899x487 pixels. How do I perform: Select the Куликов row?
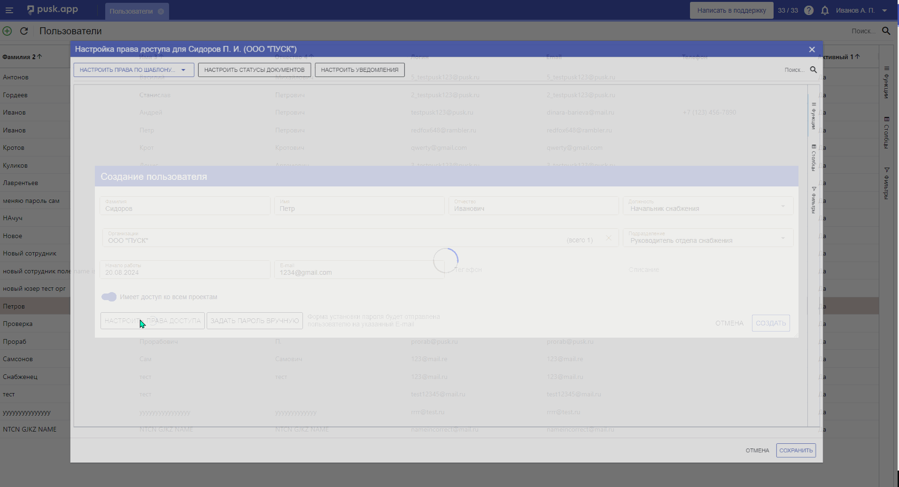[439, 165]
